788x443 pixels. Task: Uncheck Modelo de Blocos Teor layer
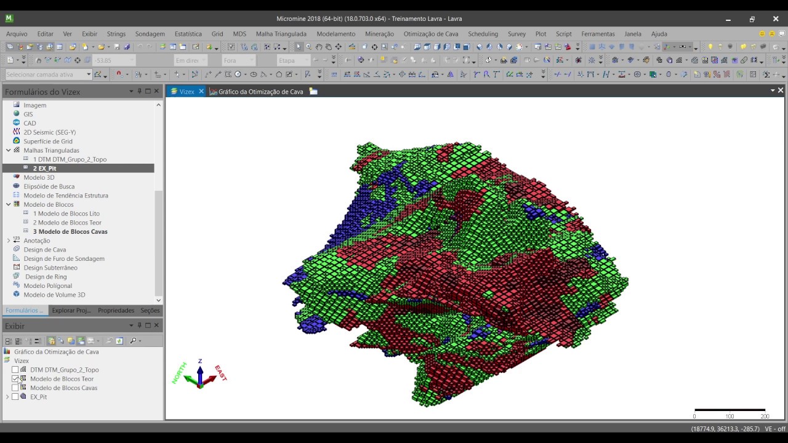tap(15, 379)
